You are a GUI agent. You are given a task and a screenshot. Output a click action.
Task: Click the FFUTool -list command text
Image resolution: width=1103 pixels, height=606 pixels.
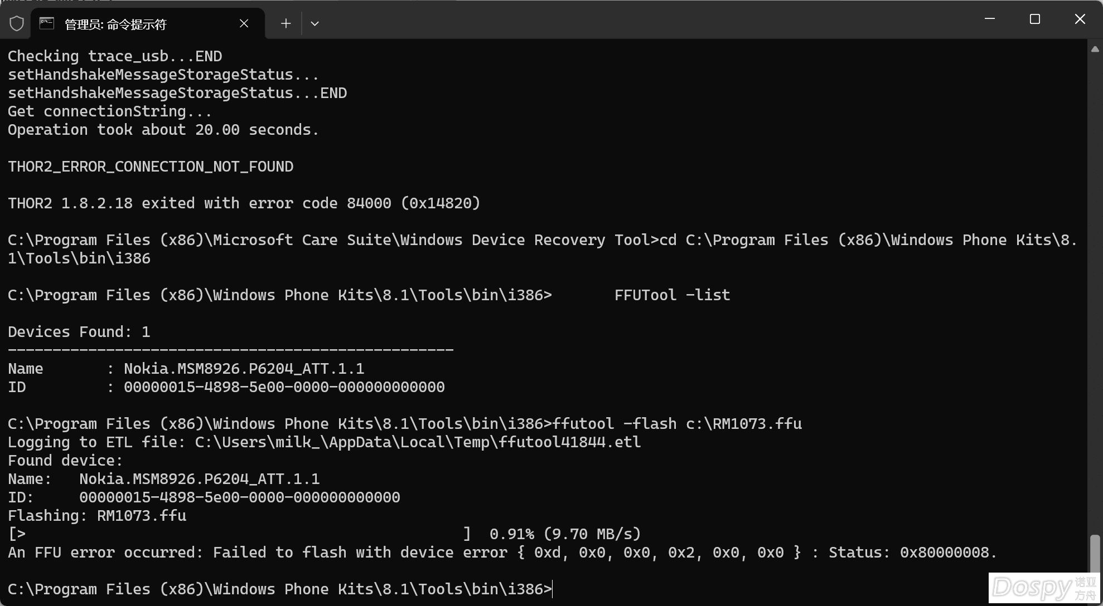672,295
